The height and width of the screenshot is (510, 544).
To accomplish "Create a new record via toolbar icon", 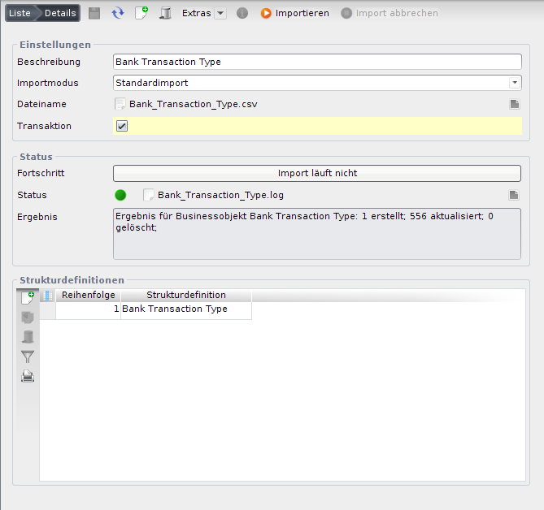I will [x=141, y=13].
